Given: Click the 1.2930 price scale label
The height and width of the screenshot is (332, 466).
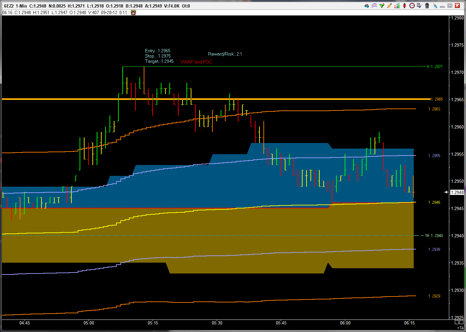Looking at the screenshot, I should [457, 290].
